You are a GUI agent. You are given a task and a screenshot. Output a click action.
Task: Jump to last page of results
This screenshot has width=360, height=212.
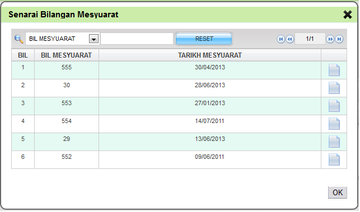[339, 39]
